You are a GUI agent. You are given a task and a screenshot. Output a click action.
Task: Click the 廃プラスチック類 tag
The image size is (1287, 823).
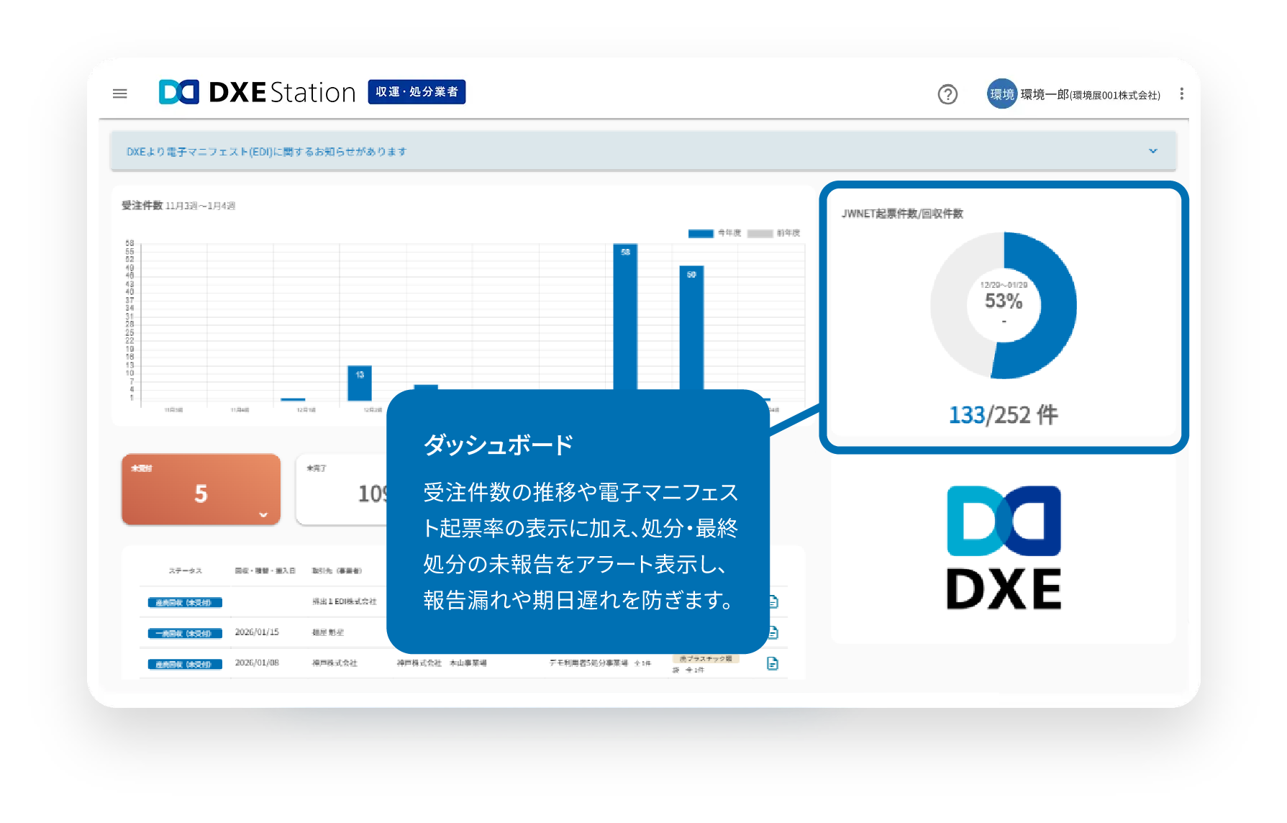[706, 658]
